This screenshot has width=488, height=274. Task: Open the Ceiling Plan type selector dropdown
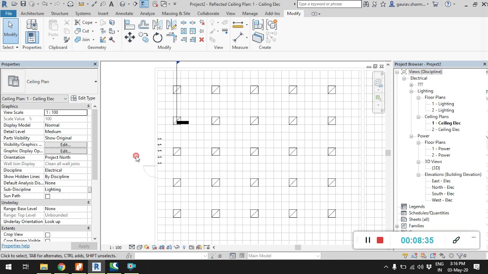tap(95, 82)
